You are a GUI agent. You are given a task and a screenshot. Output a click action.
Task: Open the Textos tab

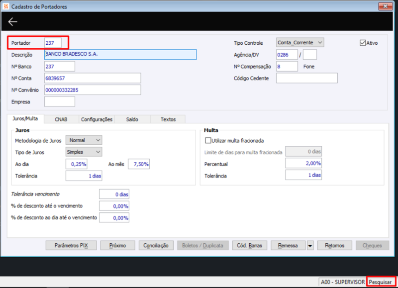coord(168,119)
